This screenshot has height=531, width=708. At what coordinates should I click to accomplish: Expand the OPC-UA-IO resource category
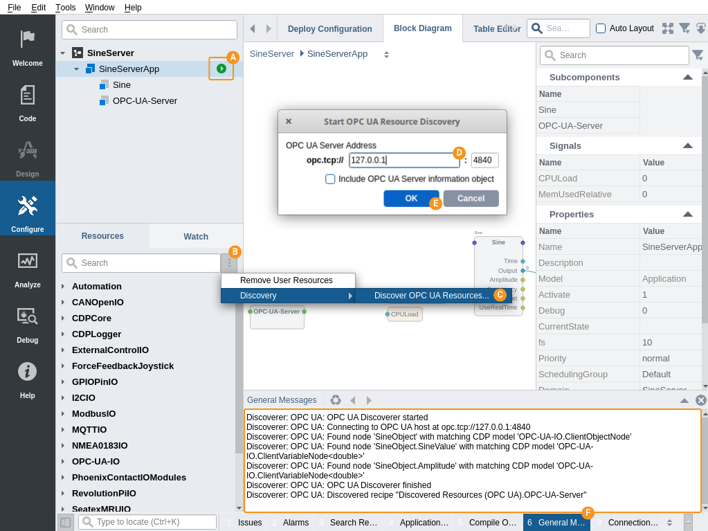(62, 461)
